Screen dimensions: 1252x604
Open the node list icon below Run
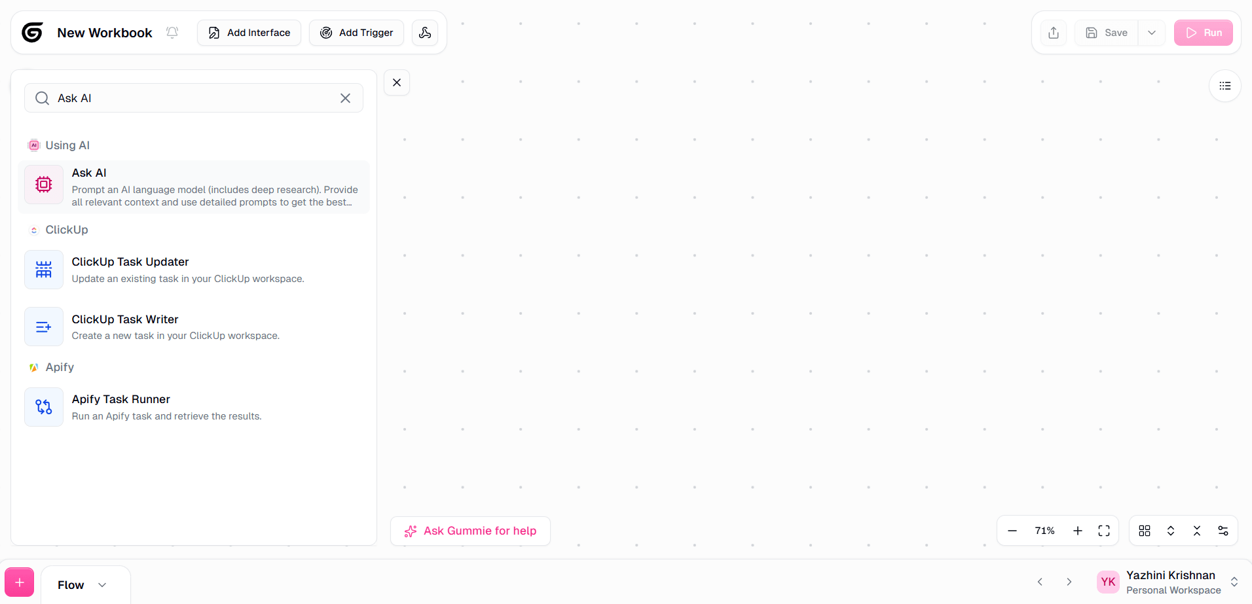[x=1225, y=86]
